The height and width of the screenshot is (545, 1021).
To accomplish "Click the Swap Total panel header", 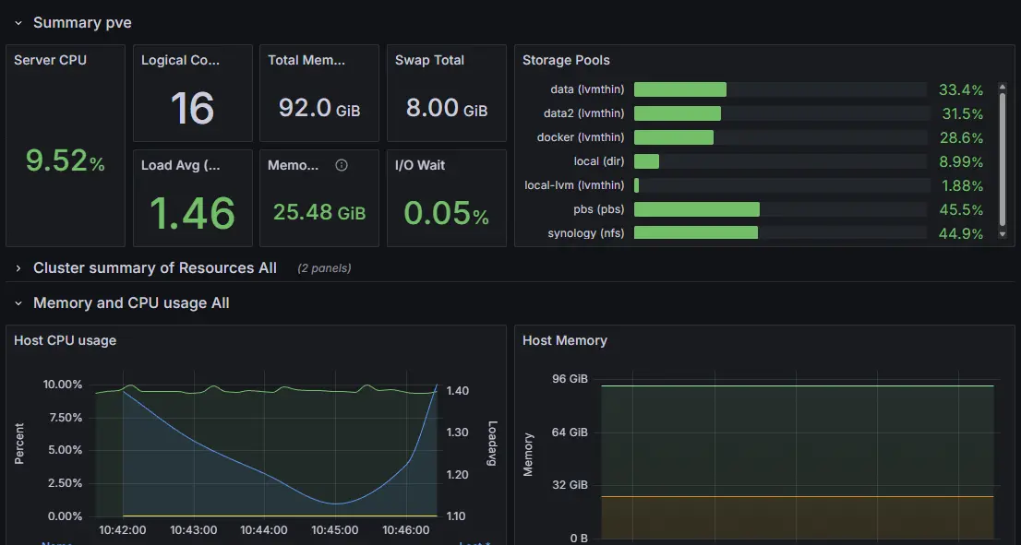I will [x=429, y=60].
